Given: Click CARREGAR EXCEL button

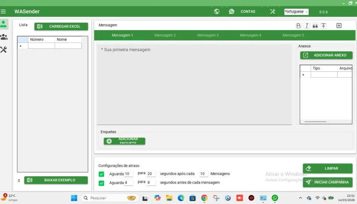Looking at the screenshot, I should click(61, 26).
